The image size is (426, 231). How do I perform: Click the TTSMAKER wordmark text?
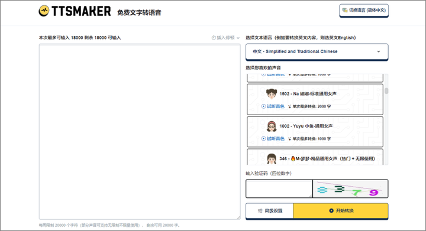(81, 11)
